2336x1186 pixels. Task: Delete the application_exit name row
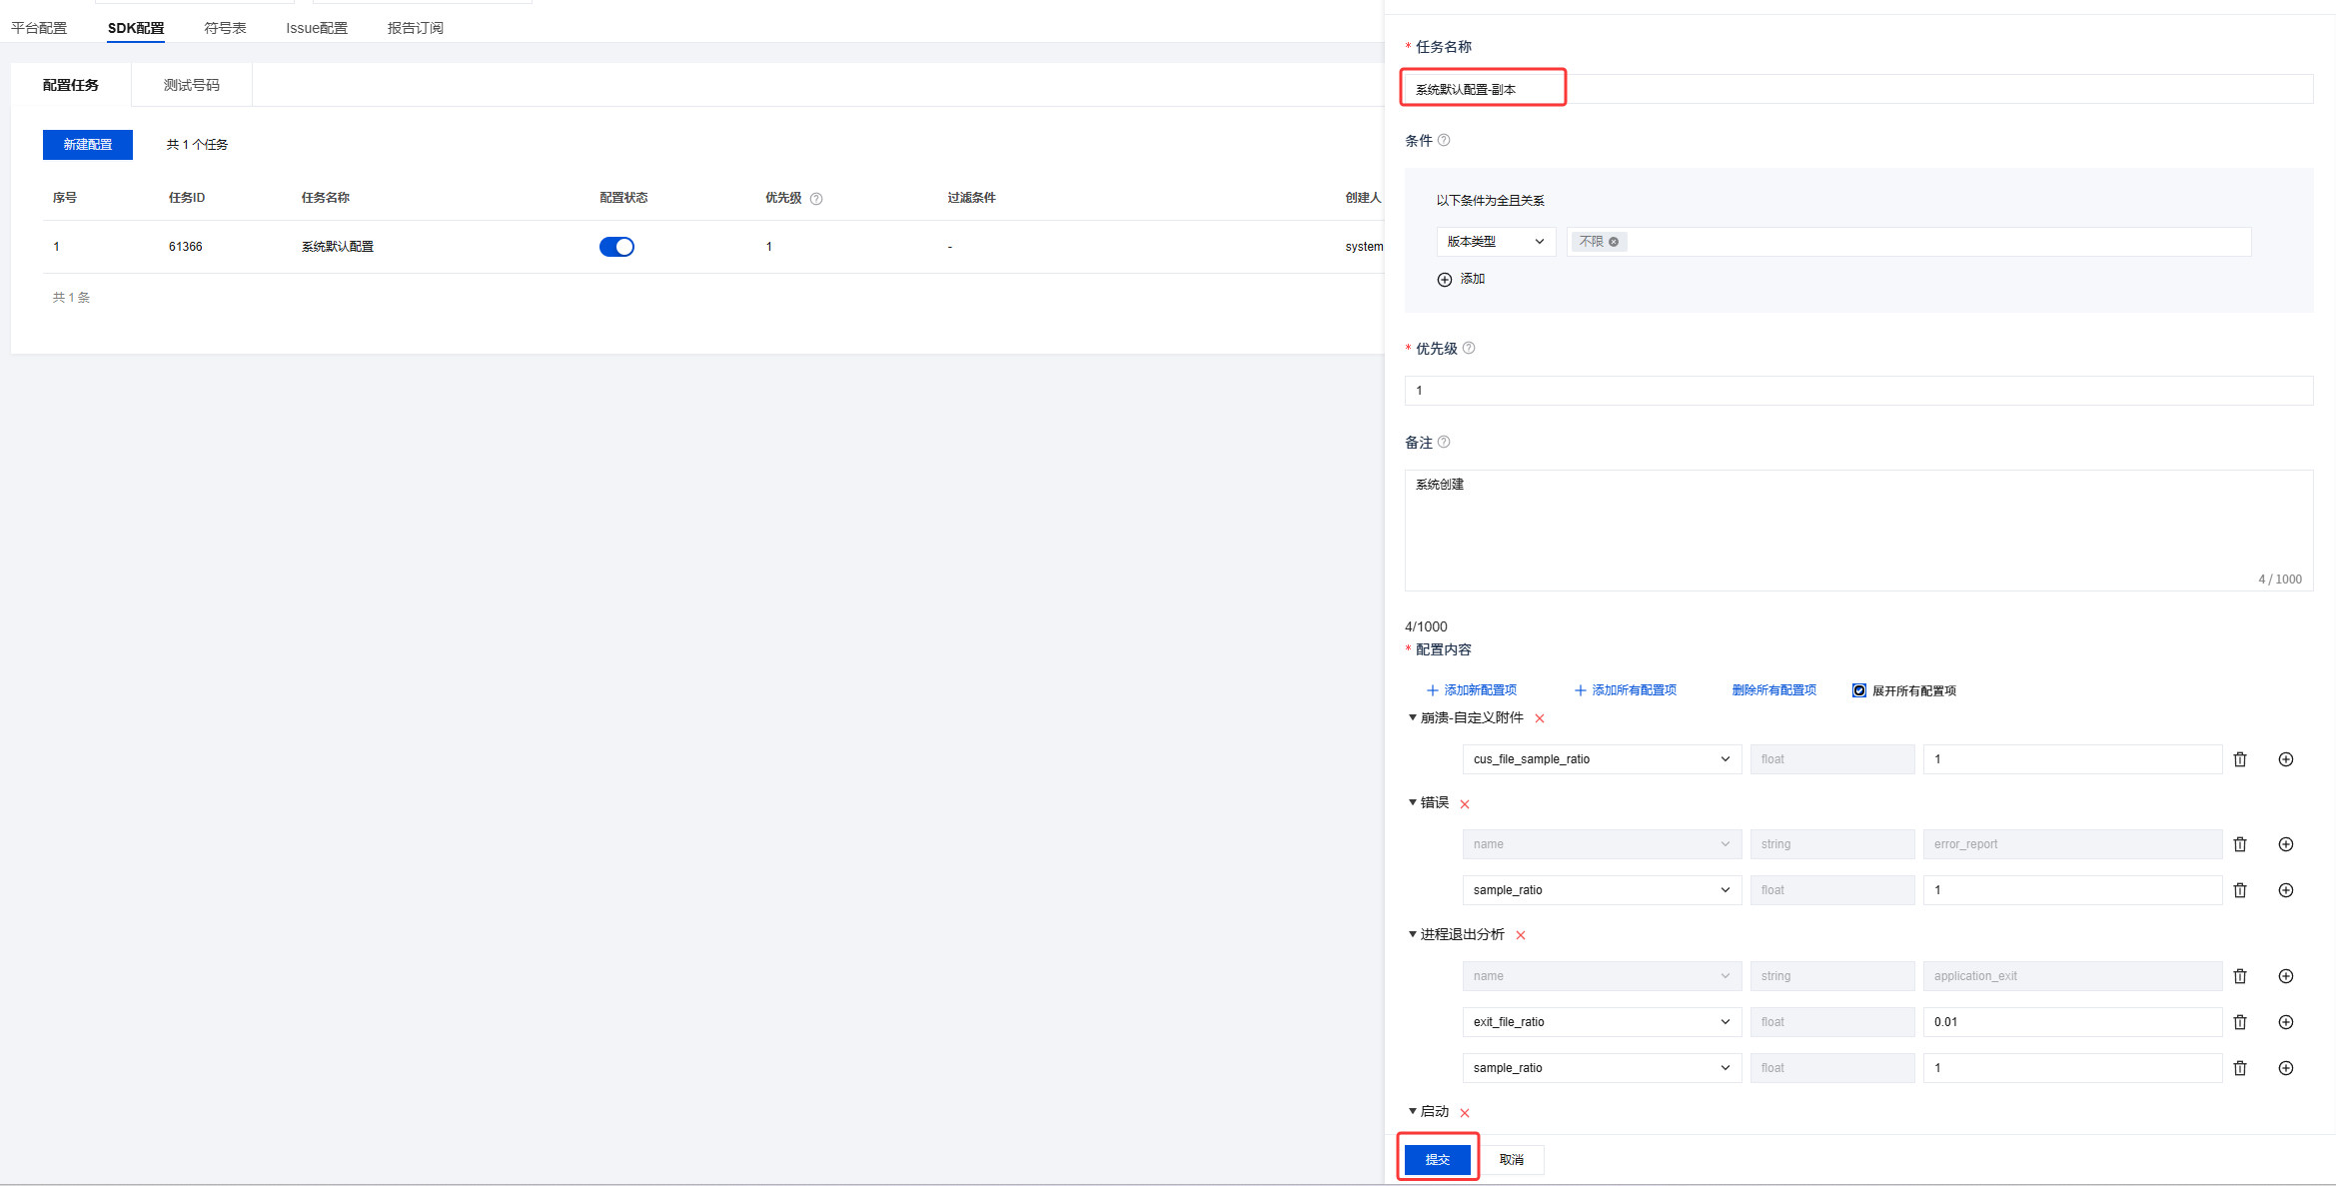click(2240, 976)
